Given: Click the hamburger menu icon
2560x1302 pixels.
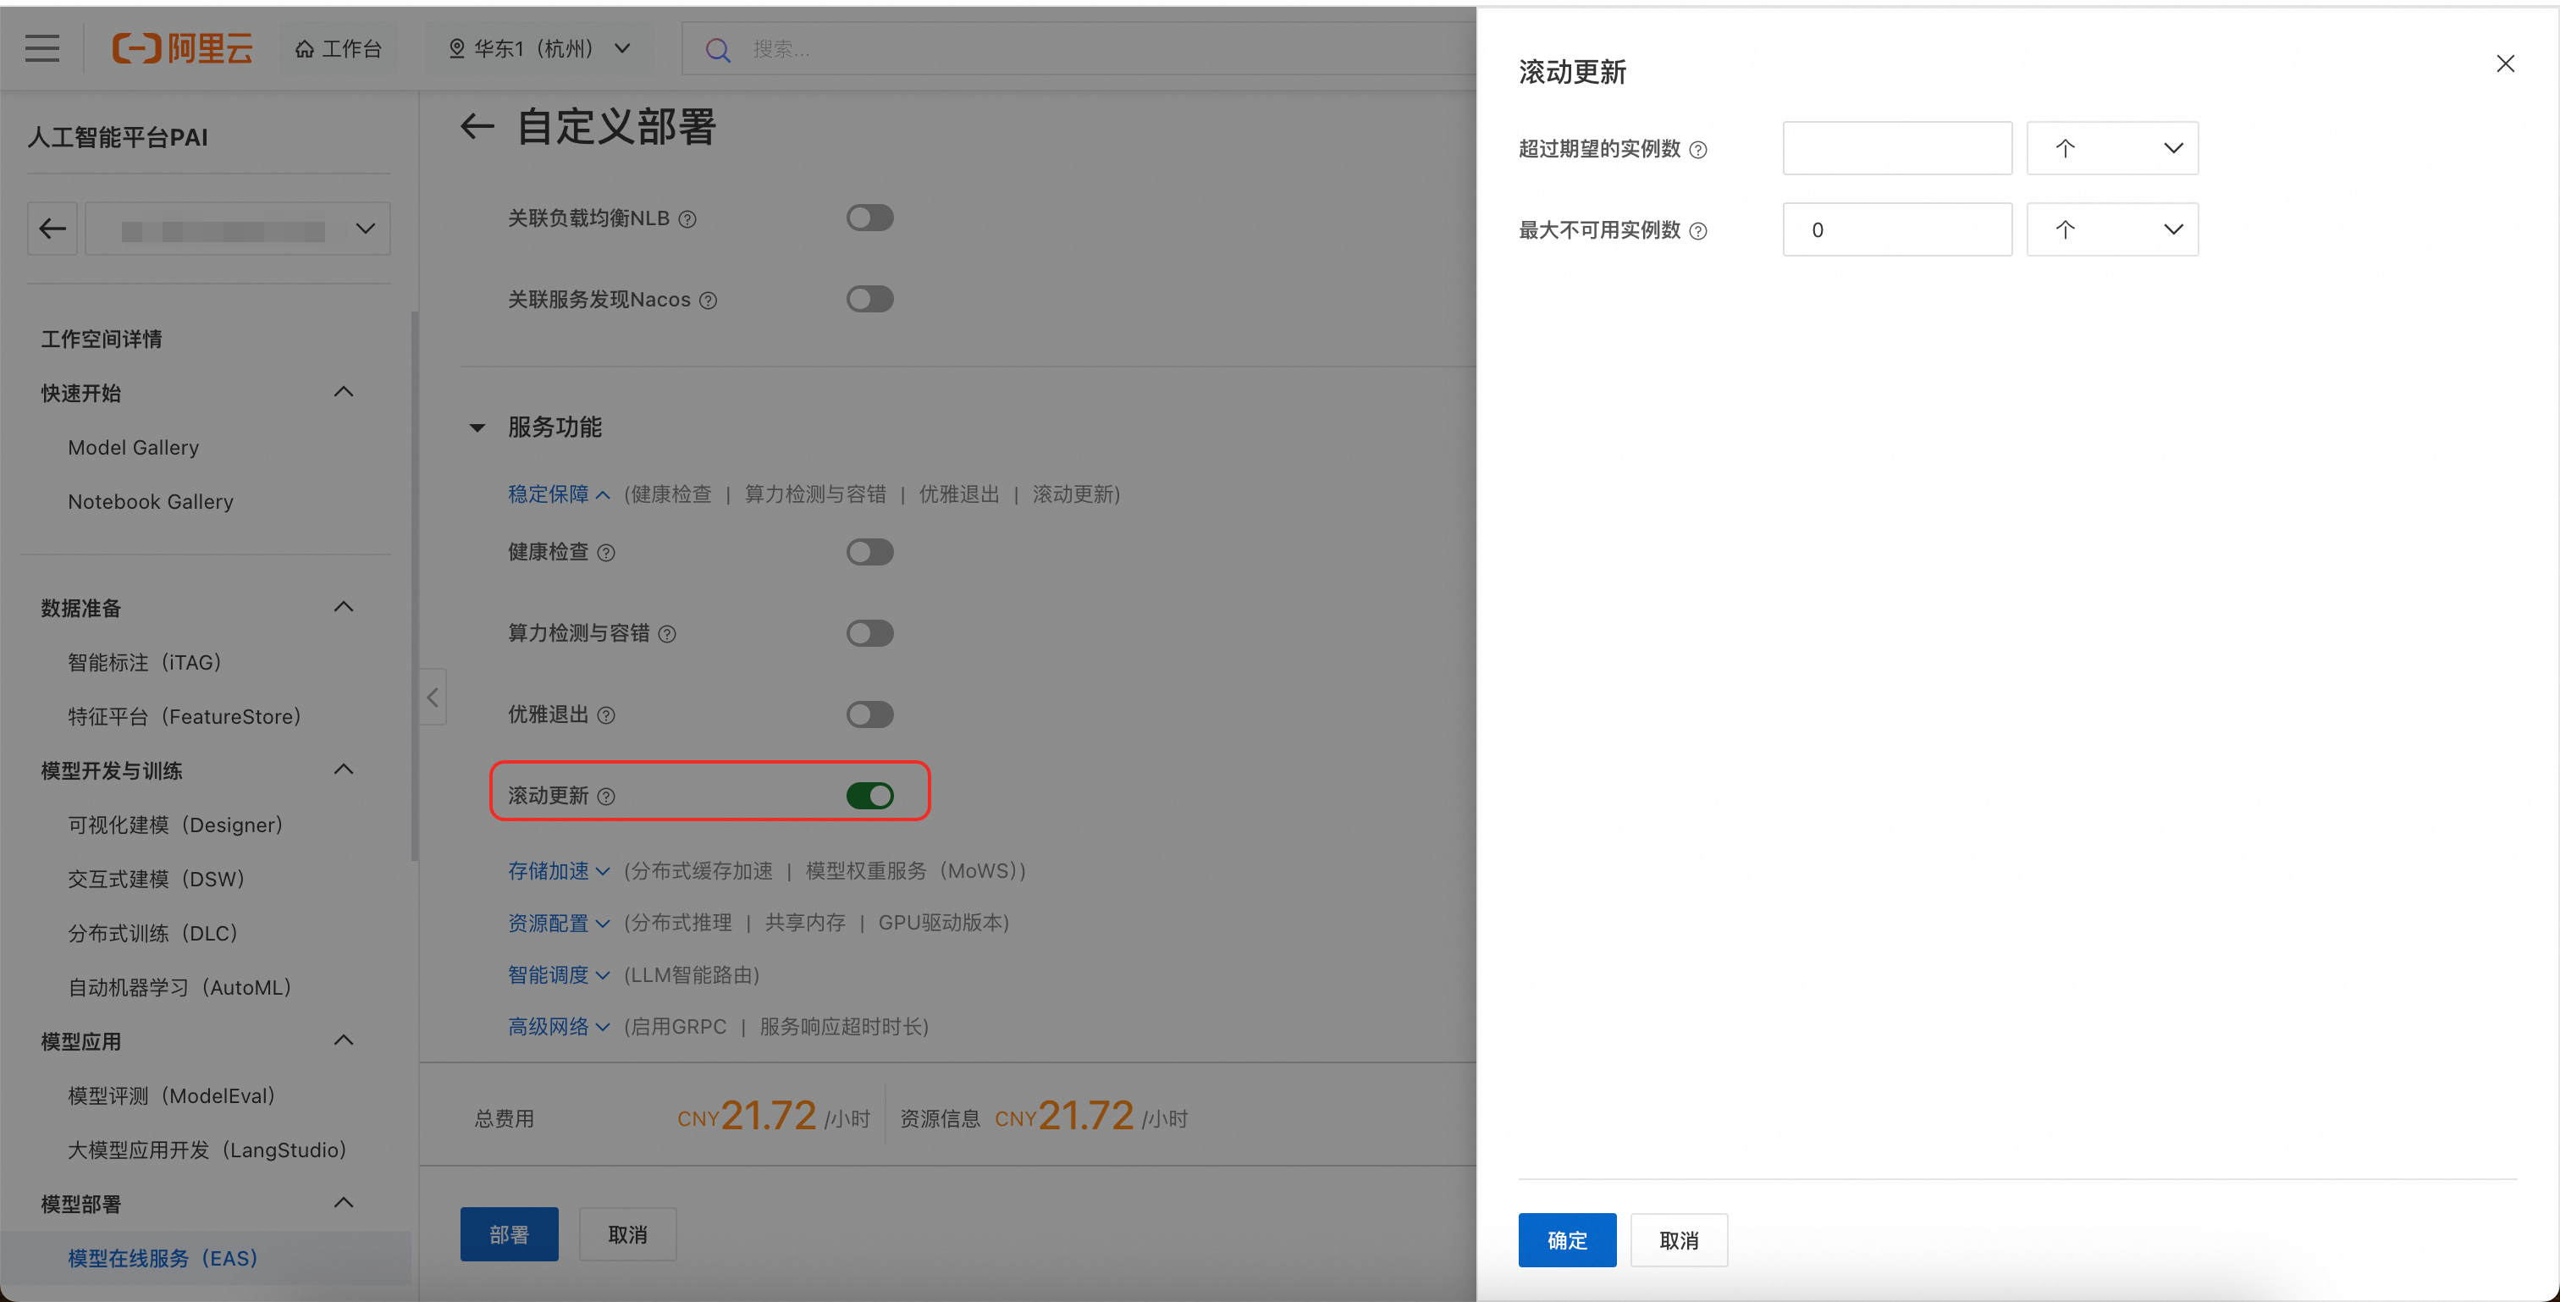Looking at the screenshot, I should tap(41, 49).
